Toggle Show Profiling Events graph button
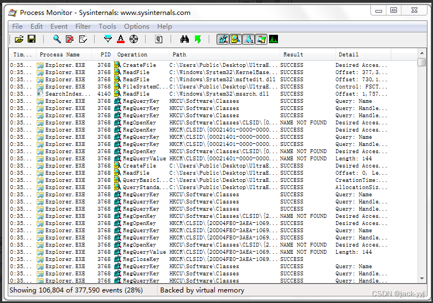The height and width of the screenshot is (303, 433). tap(274, 39)
